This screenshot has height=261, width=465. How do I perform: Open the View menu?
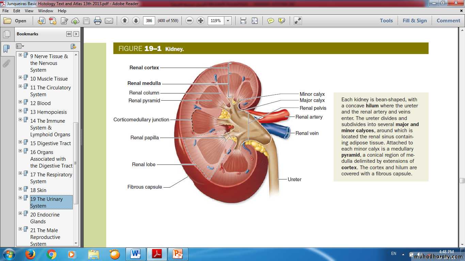(29, 11)
